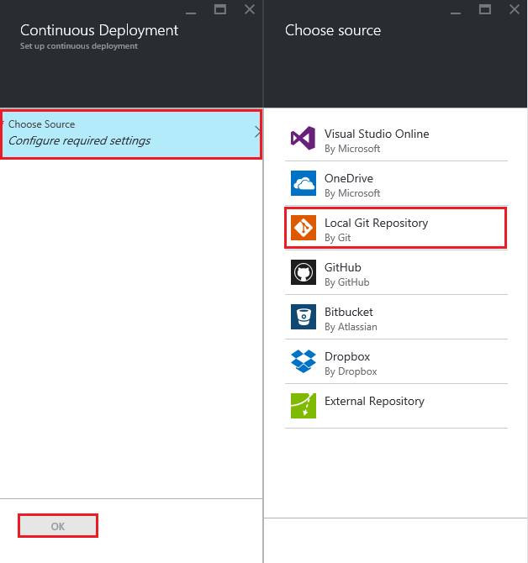The height and width of the screenshot is (563, 528).
Task: Pick the Bitbucket source label
Action: 348,312
